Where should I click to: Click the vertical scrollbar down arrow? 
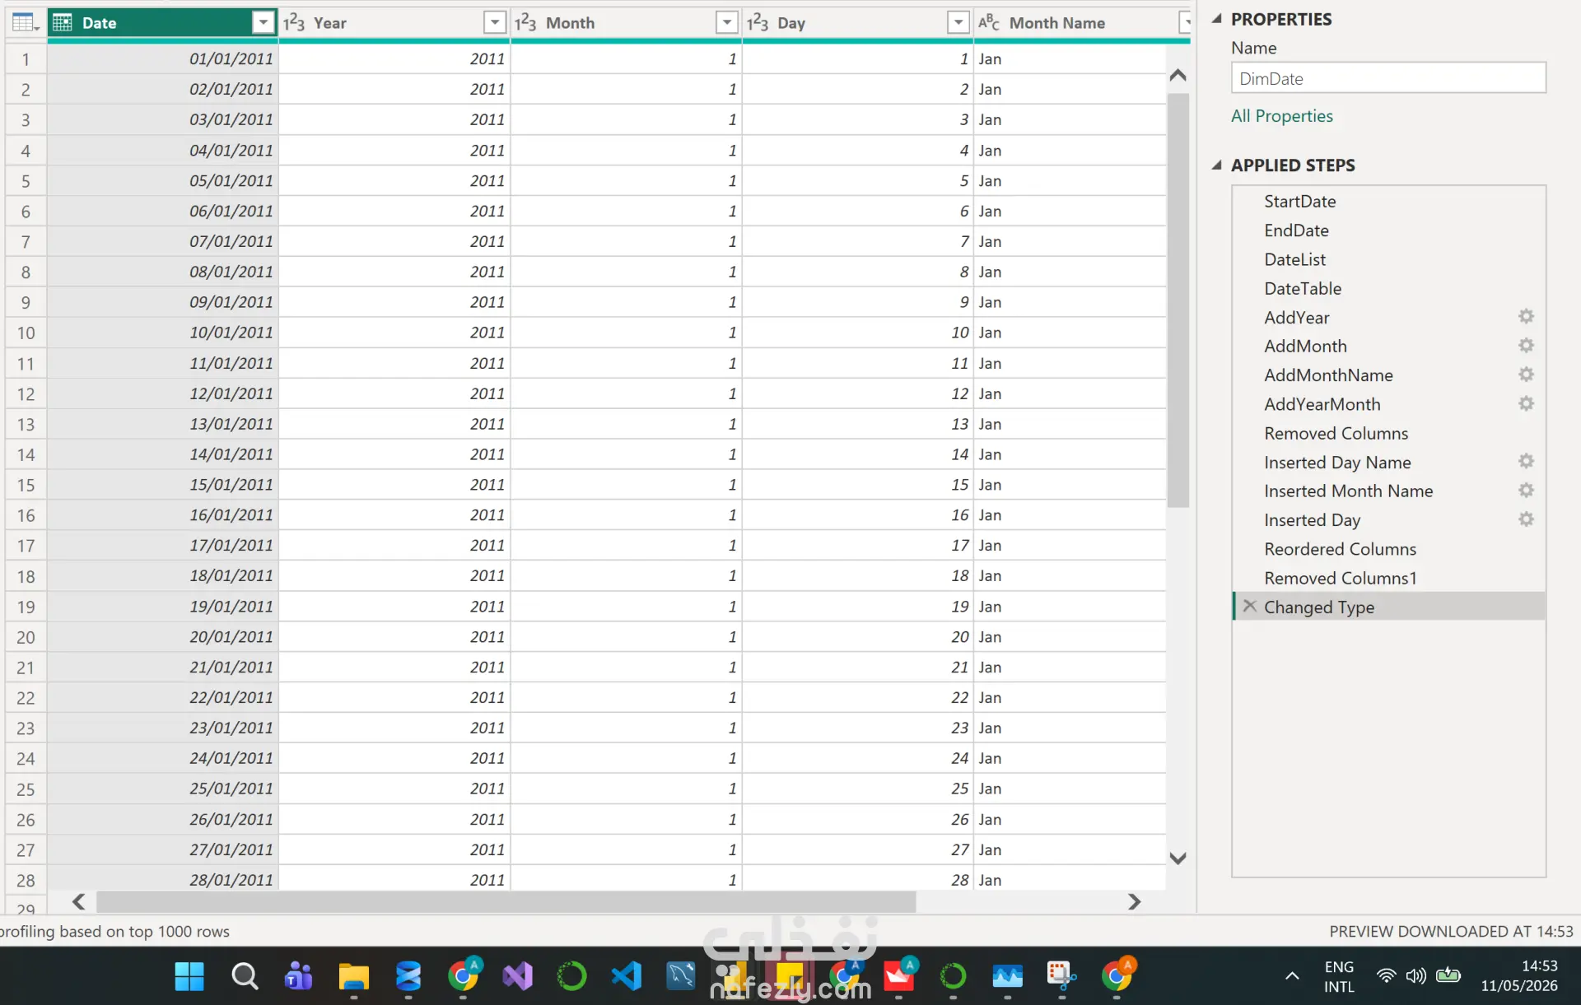coord(1178,858)
